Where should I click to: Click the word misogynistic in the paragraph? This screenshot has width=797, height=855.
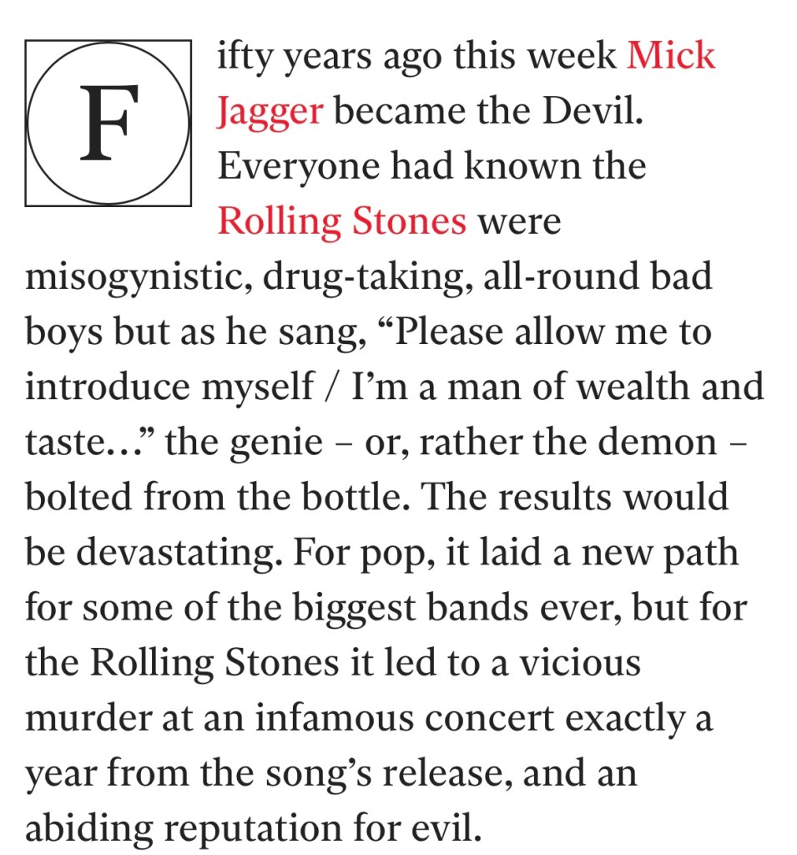pos(139,277)
